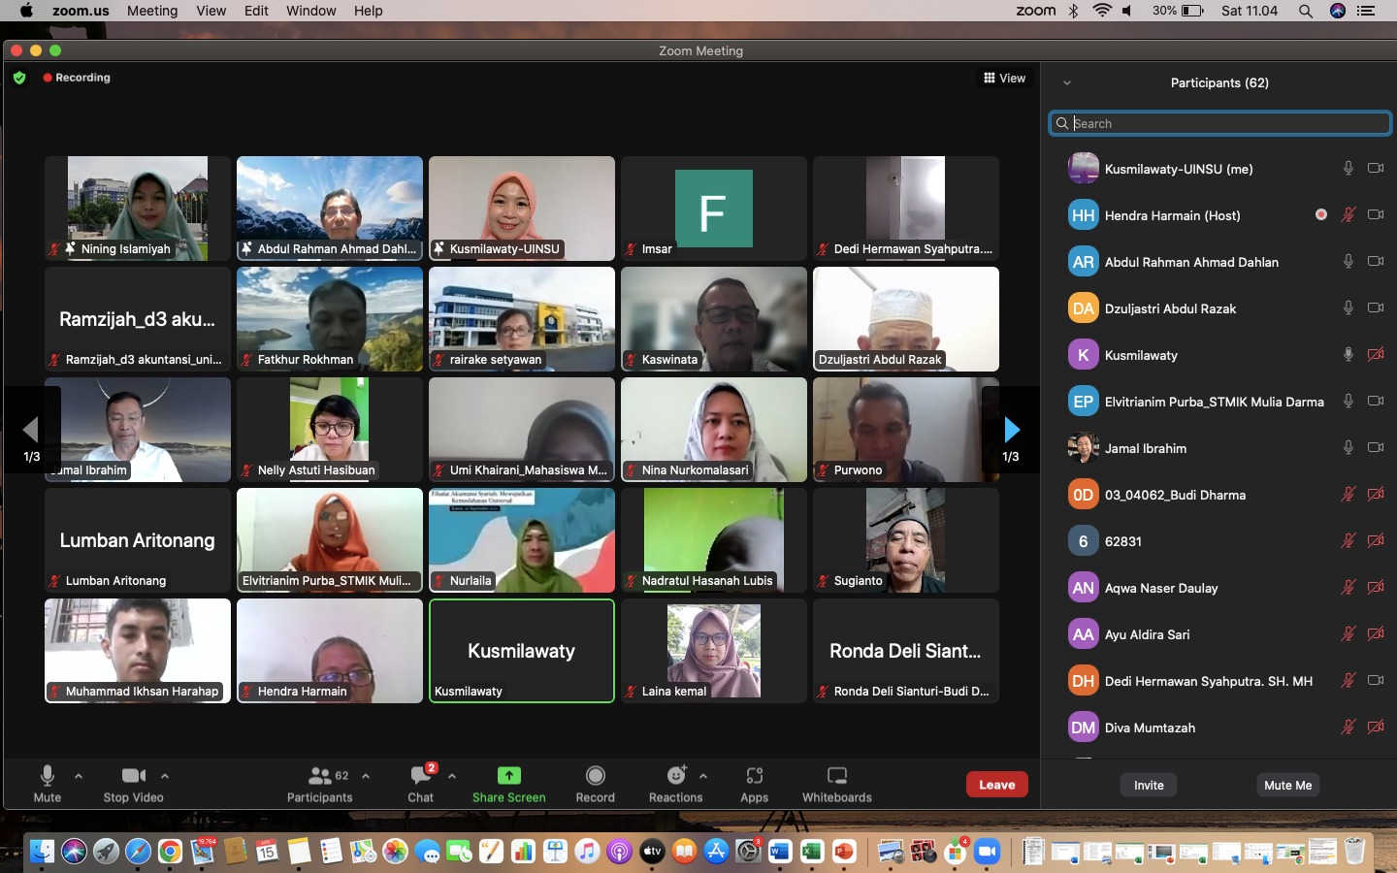Open Whiteboards from the toolbar
The width and height of the screenshot is (1397, 873).
pos(836,776)
